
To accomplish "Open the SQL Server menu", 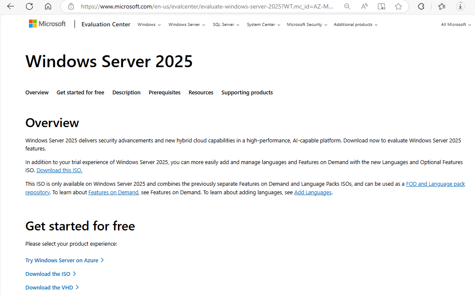I will coord(226,24).
